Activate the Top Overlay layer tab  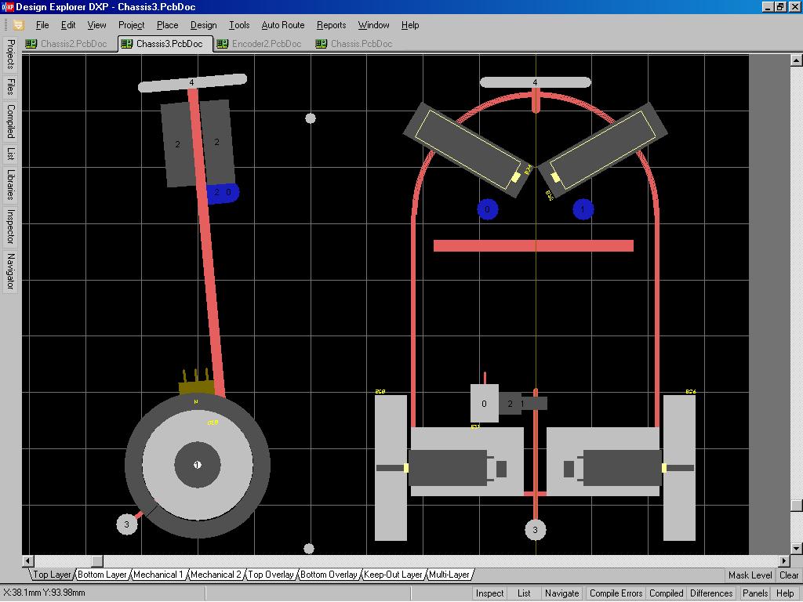[x=271, y=575]
